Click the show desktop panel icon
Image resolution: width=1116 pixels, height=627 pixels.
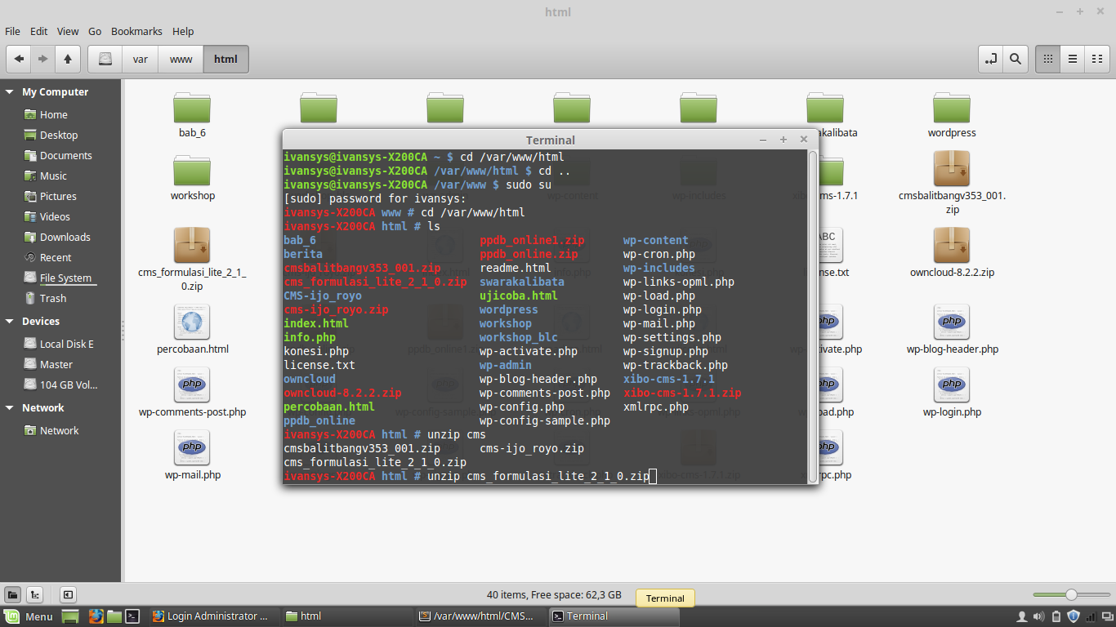click(70, 616)
